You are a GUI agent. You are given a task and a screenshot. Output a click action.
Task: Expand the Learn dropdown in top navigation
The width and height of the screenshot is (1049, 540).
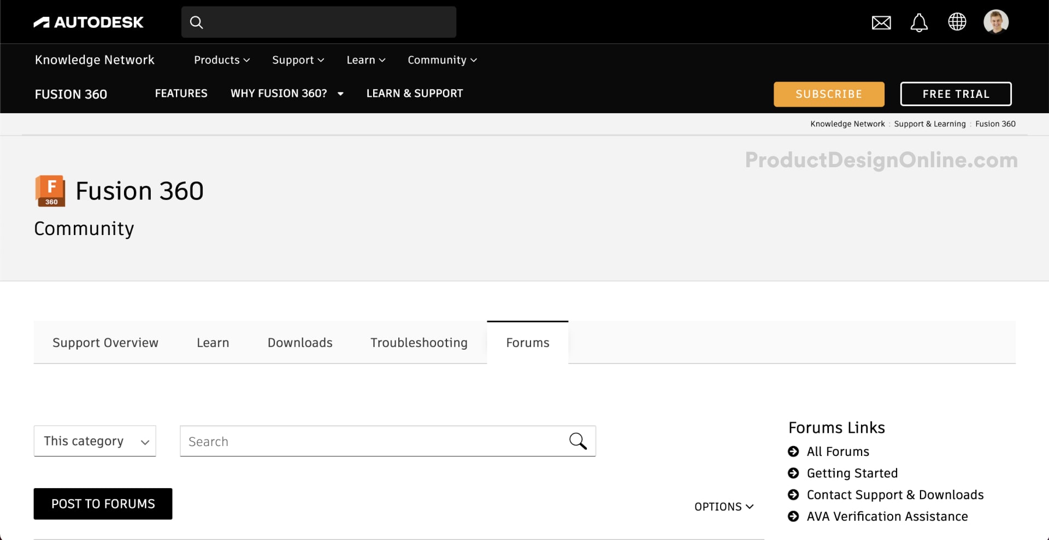pyautogui.click(x=366, y=60)
